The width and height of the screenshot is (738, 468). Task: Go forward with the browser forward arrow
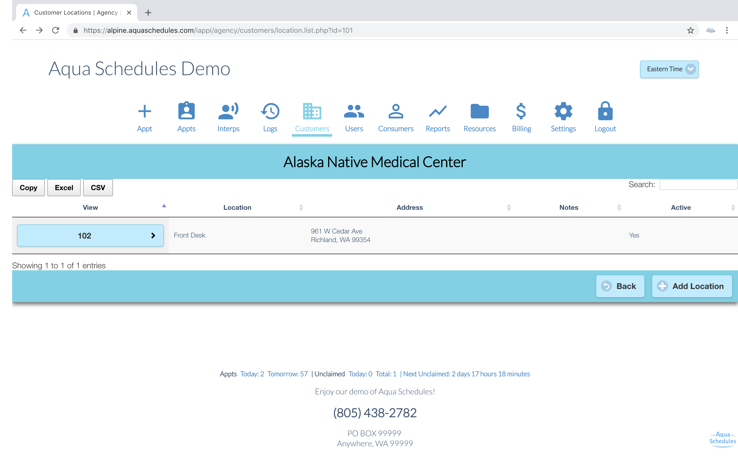(39, 30)
